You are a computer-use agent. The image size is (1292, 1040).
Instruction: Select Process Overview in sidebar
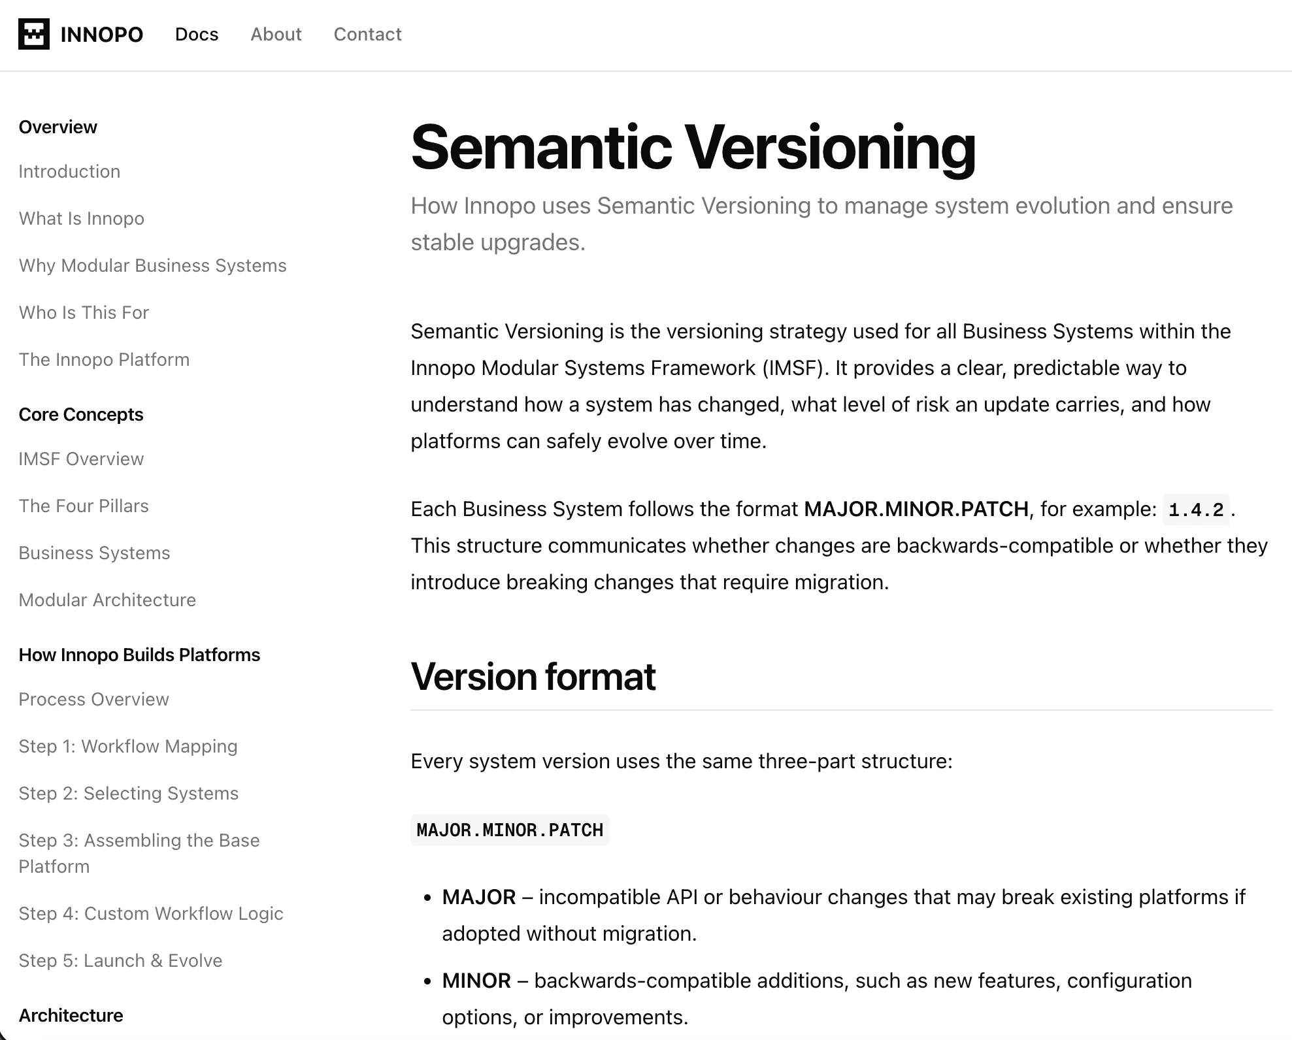93,699
